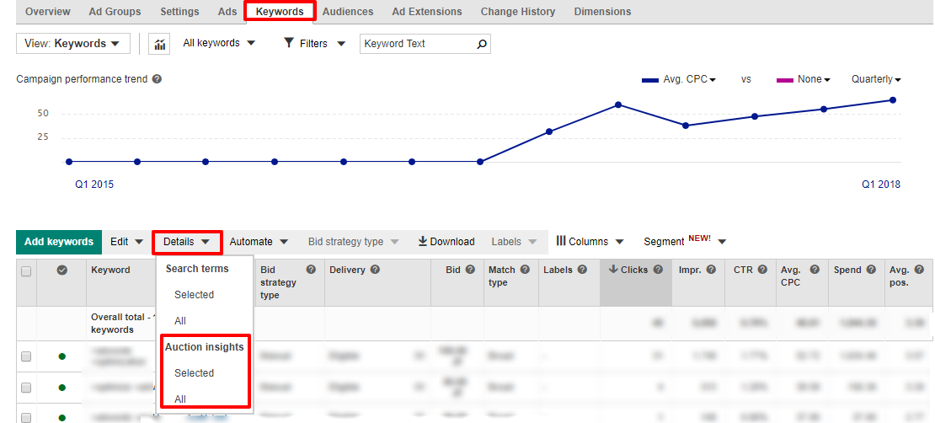The width and height of the screenshot is (935, 423).
Task: Expand the Automate menu
Action: (259, 242)
